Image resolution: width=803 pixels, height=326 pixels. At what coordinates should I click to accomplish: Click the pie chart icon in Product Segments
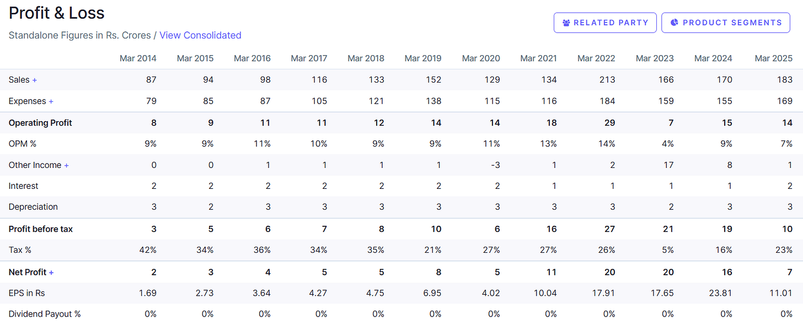coord(674,23)
